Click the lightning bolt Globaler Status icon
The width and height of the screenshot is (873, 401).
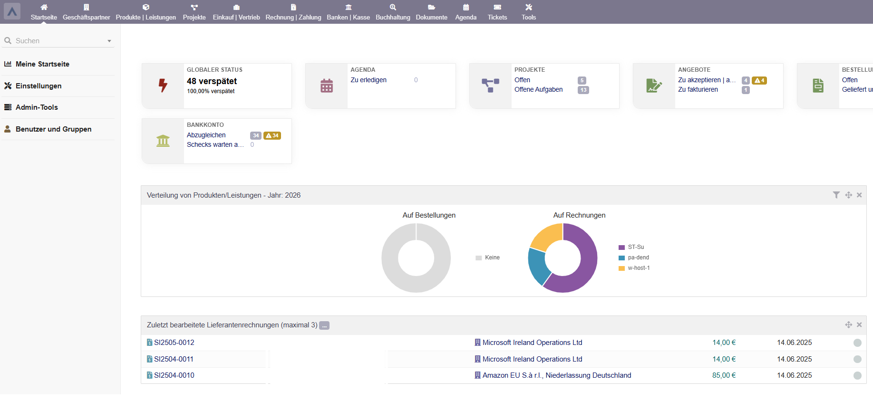[163, 86]
